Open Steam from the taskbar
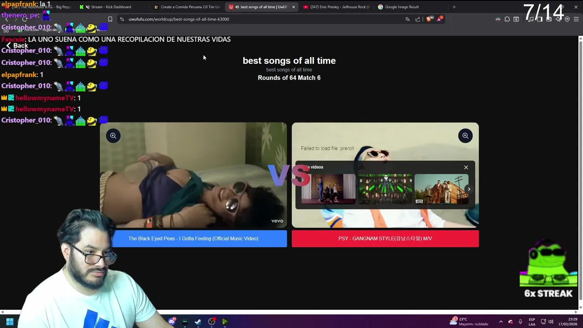 click(x=198, y=322)
